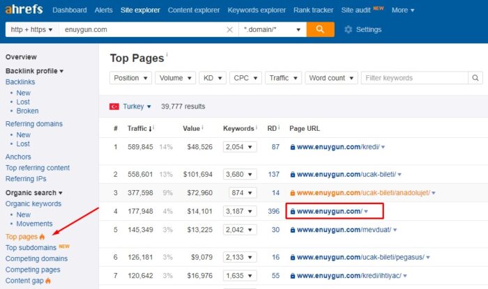Expand the 874 keywords dropdown
488x289 pixels.
coord(243,193)
